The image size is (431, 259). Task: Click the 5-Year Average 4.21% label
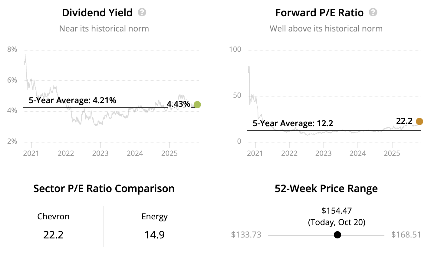tap(72, 100)
